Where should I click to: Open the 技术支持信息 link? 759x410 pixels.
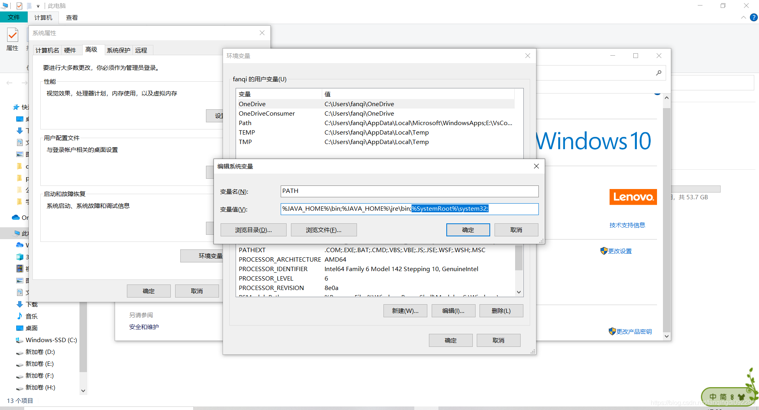point(627,225)
